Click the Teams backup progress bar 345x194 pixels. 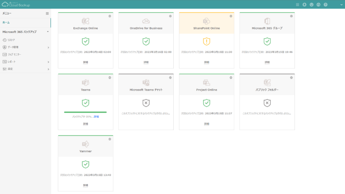point(85,112)
